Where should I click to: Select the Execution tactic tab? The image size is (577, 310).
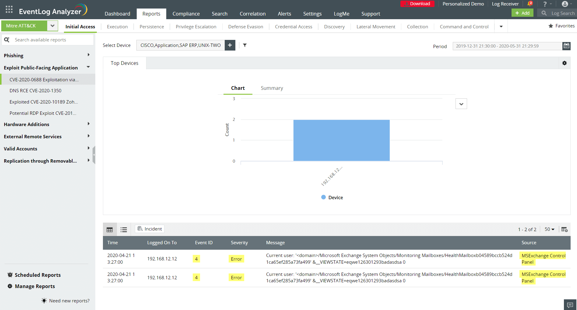pyautogui.click(x=117, y=27)
